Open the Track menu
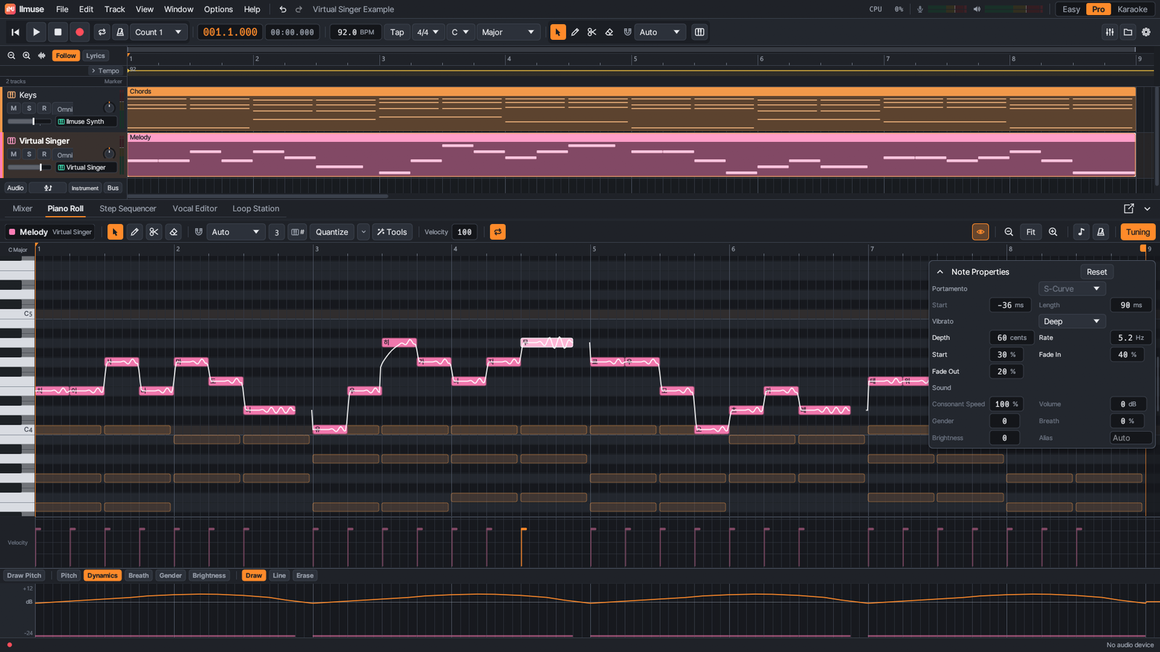This screenshot has width=1160, height=652. coord(115,9)
